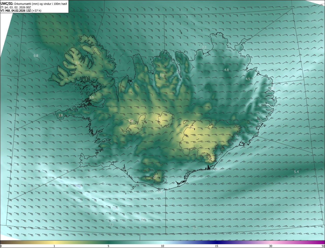The width and height of the screenshot is (325, 248).
Task: Click the 3.5 value near Breiðafjörður islands
Action: click(x=91, y=97)
